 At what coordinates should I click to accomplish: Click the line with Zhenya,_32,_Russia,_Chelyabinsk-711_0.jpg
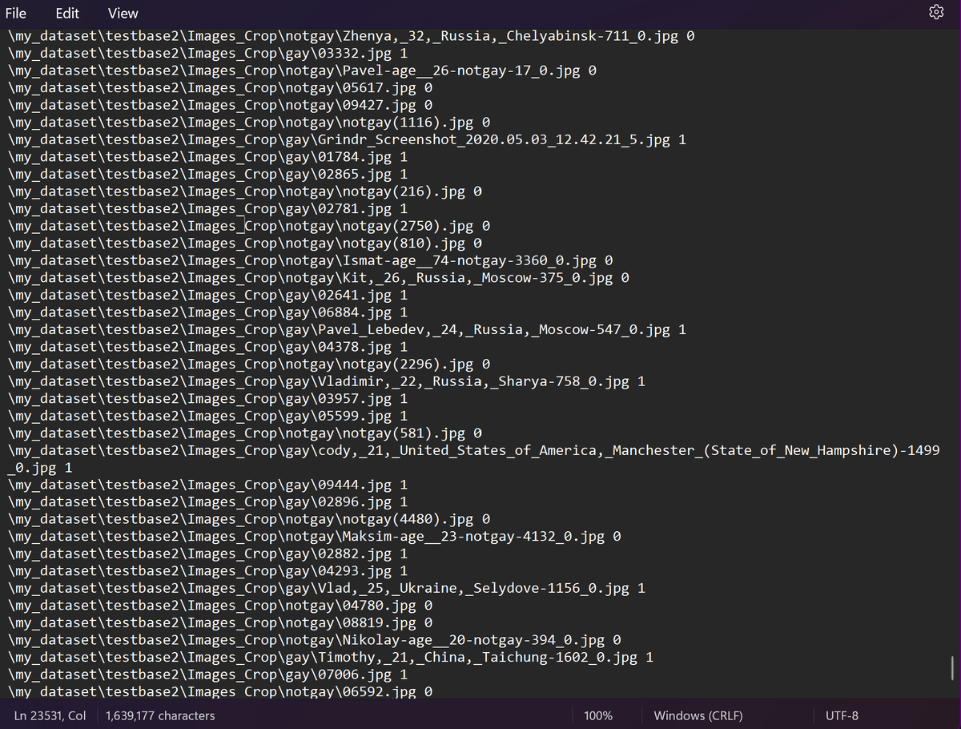[x=352, y=36]
